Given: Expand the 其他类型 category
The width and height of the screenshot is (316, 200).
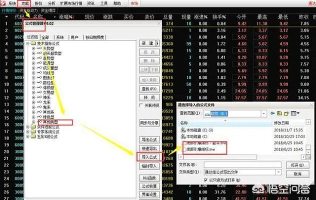Looking at the screenshot, I should point(33,122).
